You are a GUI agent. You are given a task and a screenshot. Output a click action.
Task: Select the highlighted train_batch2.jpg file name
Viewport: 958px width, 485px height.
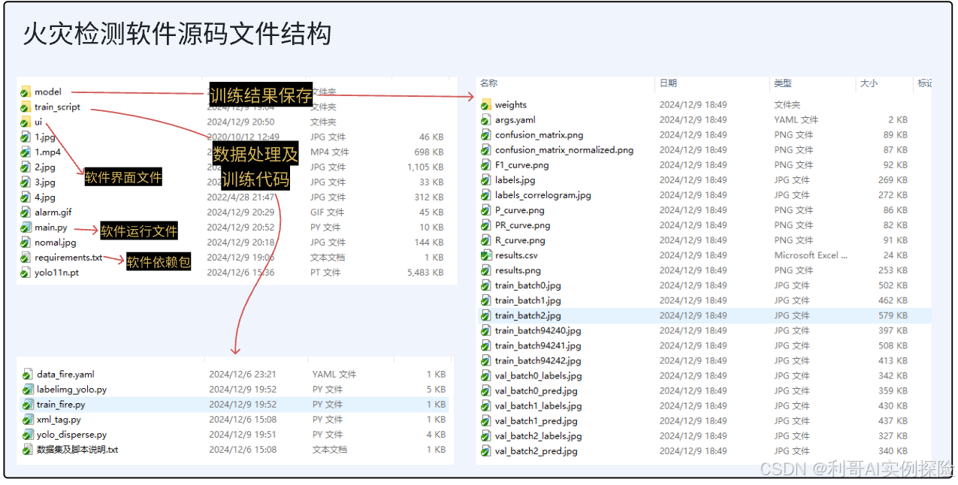tap(527, 315)
